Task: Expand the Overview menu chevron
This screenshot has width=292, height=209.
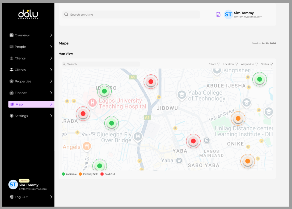Action: coord(51,35)
